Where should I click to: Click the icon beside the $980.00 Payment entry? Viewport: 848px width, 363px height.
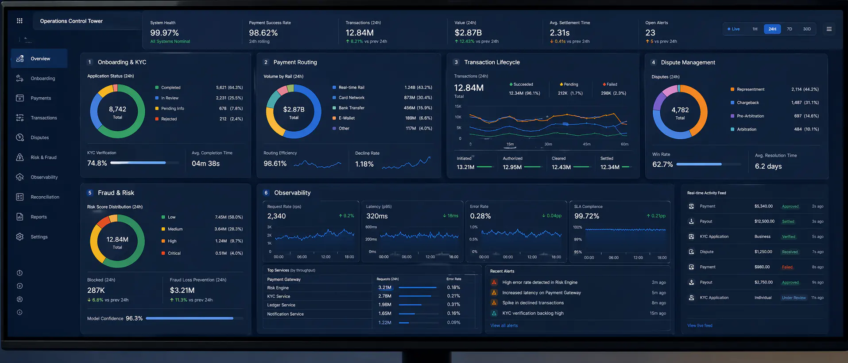(691, 267)
